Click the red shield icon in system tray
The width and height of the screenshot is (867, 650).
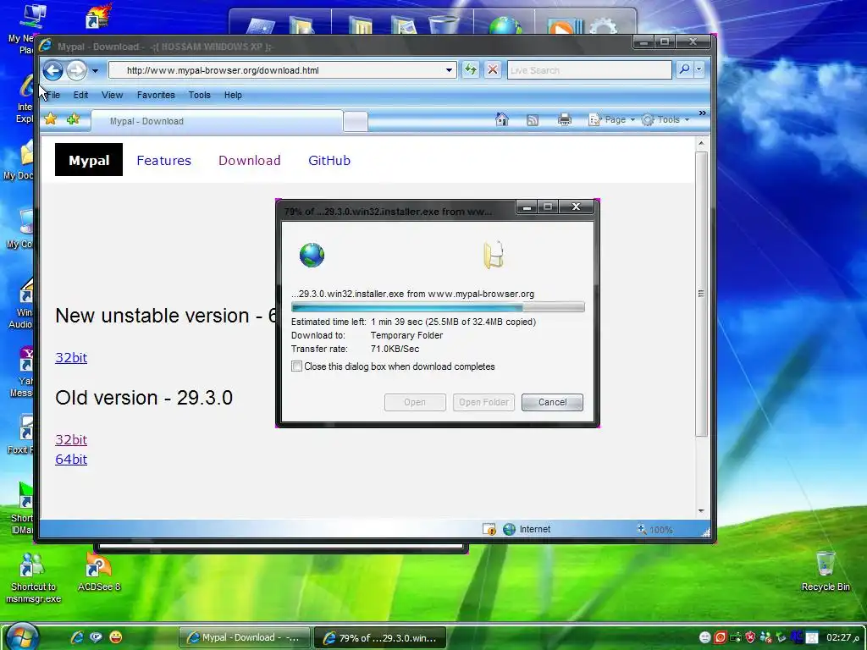[750, 637]
